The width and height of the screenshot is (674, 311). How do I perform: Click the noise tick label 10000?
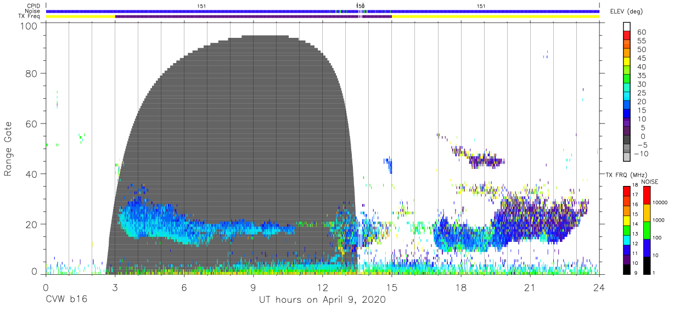pyautogui.click(x=660, y=203)
